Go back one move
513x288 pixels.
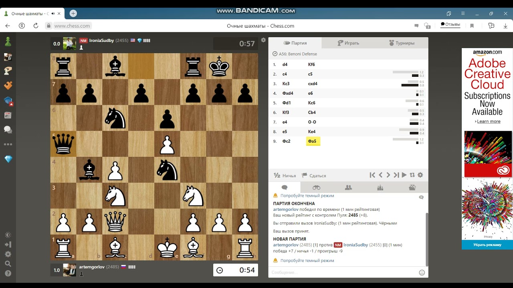click(381, 175)
